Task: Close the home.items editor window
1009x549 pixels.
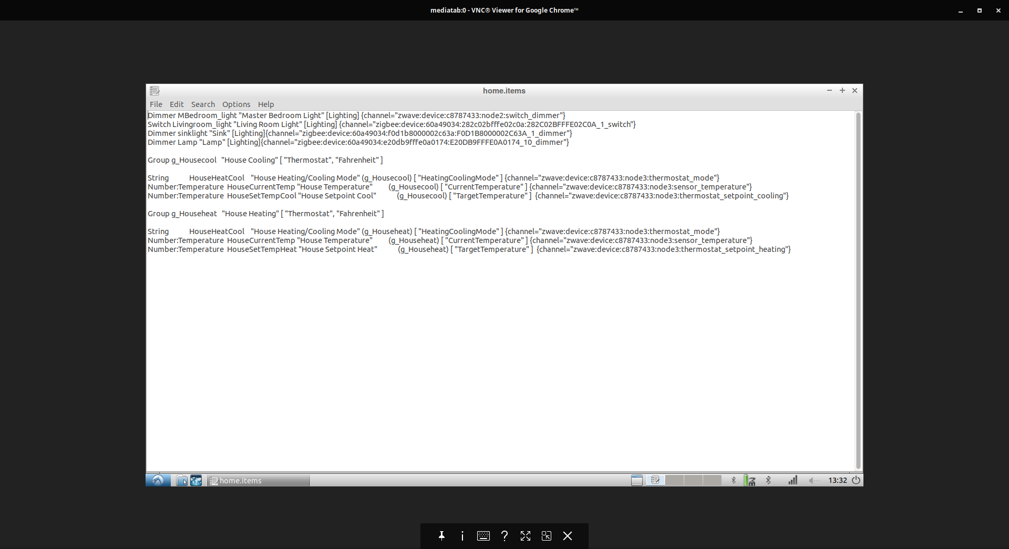Action: click(855, 90)
